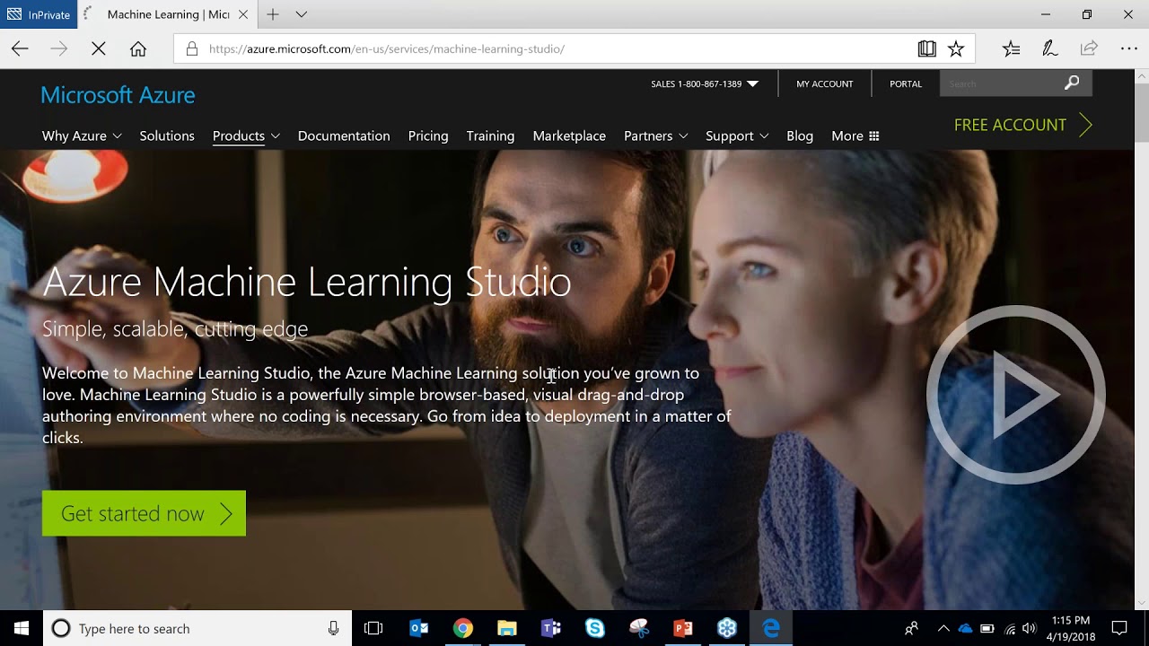Expand the Products dropdown
Image resolution: width=1149 pixels, height=646 pixels.
point(246,136)
